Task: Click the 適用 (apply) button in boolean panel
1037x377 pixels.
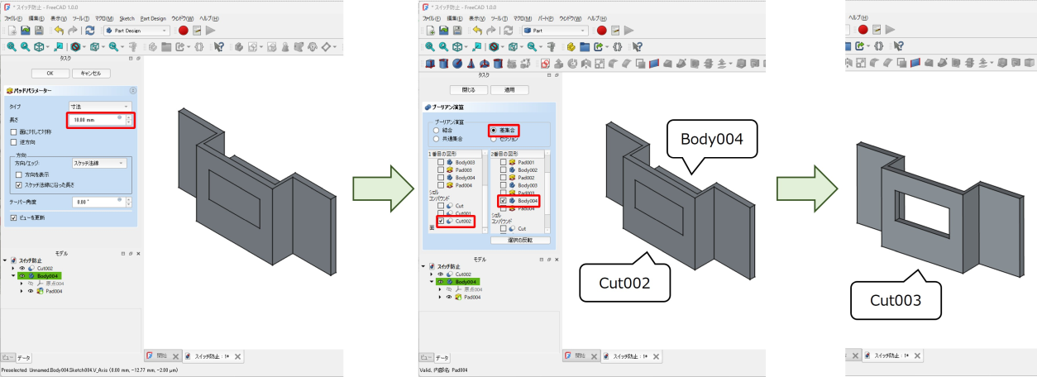Action: pos(509,89)
